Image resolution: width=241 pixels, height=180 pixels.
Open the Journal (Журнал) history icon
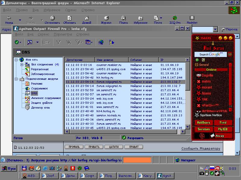click(106, 18)
